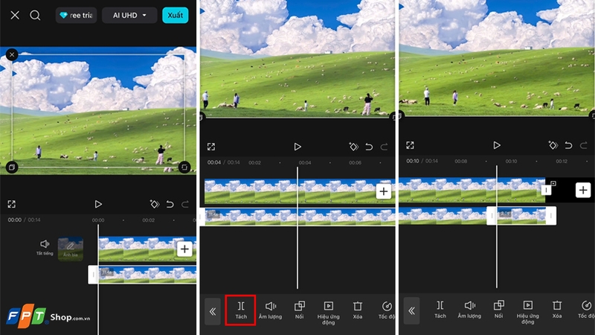Select the overlay clip's right trim handle in the right panel
This screenshot has width=595, height=335.
coord(551,216)
